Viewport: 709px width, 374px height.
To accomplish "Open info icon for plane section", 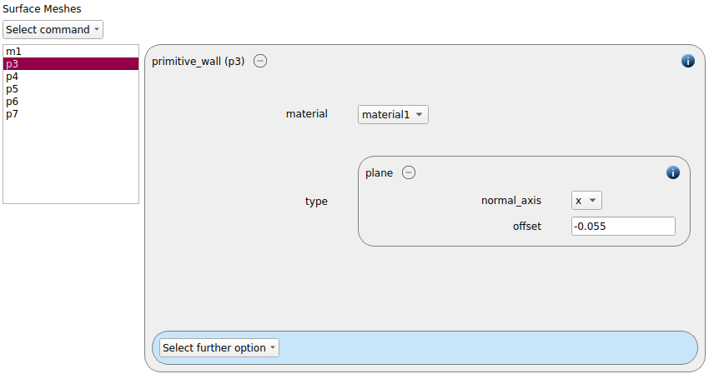I will [x=673, y=172].
